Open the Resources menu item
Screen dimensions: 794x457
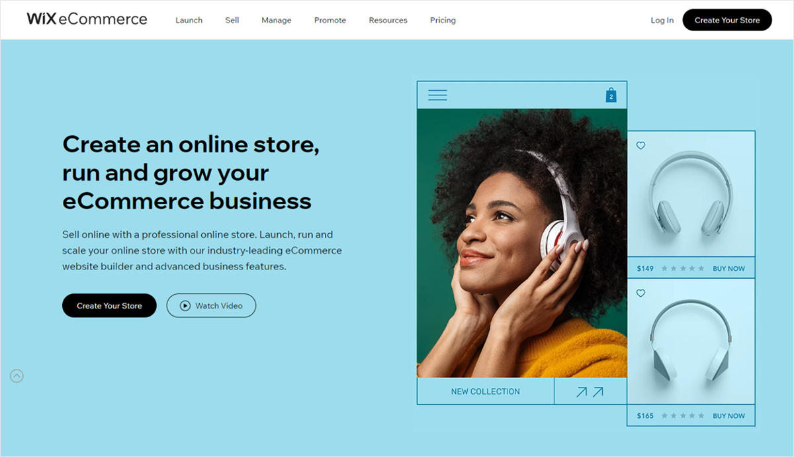(388, 21)
